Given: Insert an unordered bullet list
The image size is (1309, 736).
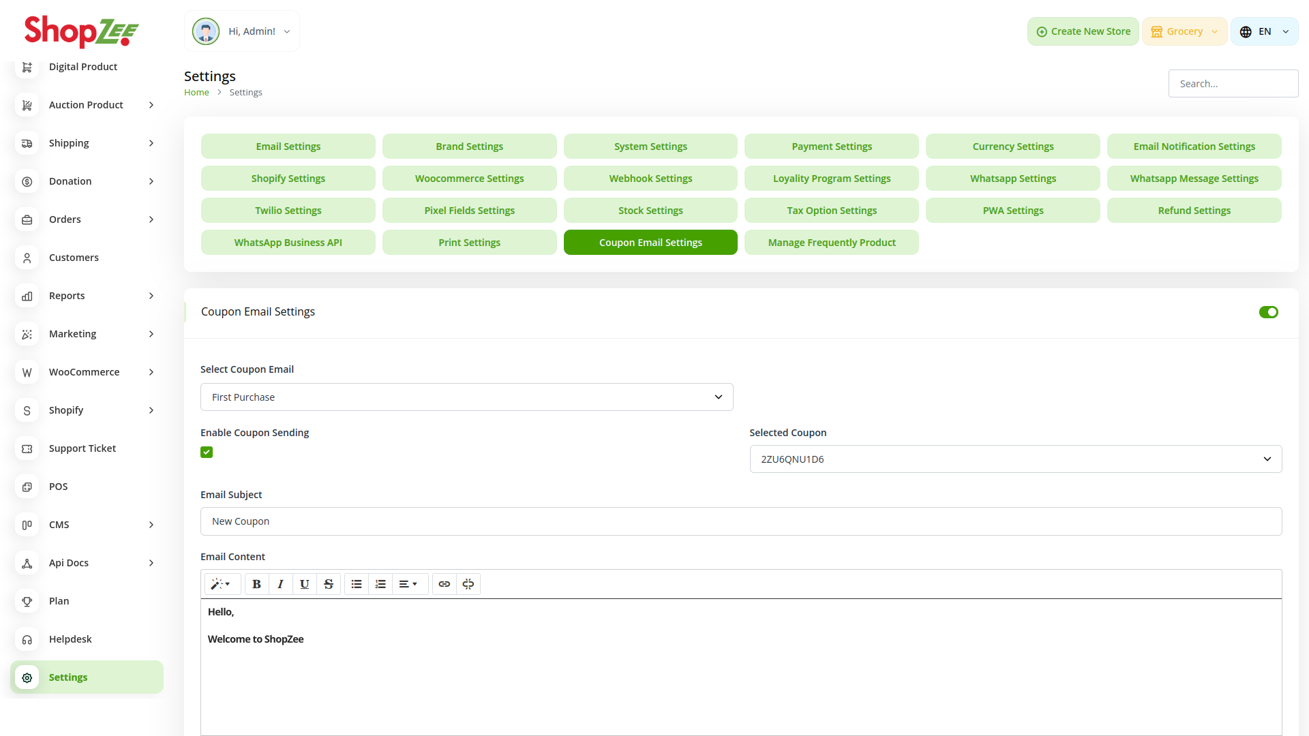Looking at the screenshot, I should click(x=357, y=584).
